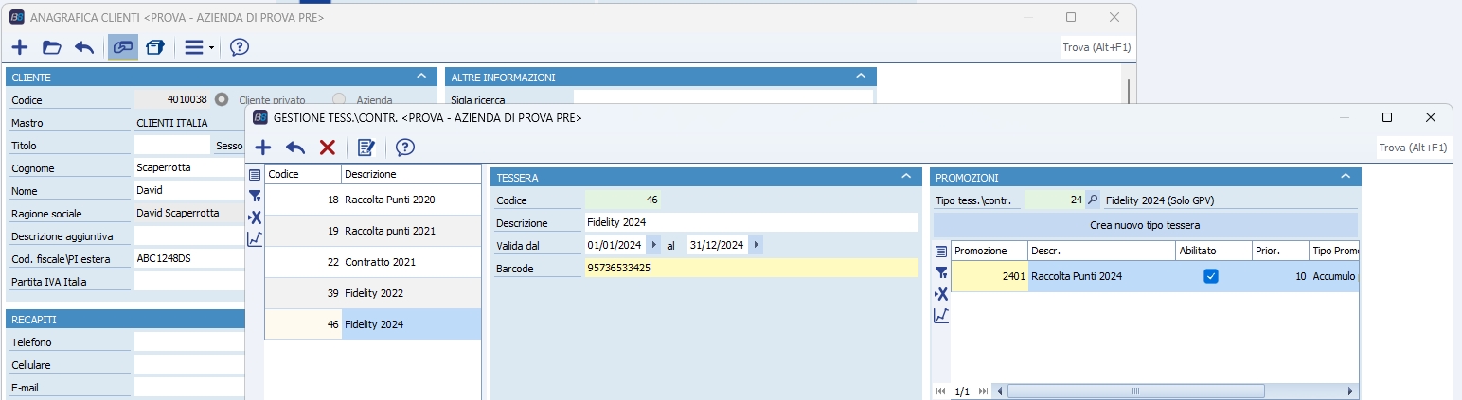The image size is (1462, 400).
Task: Click the tessera Descrizione field Fidelity 2024
Action: 752,222
